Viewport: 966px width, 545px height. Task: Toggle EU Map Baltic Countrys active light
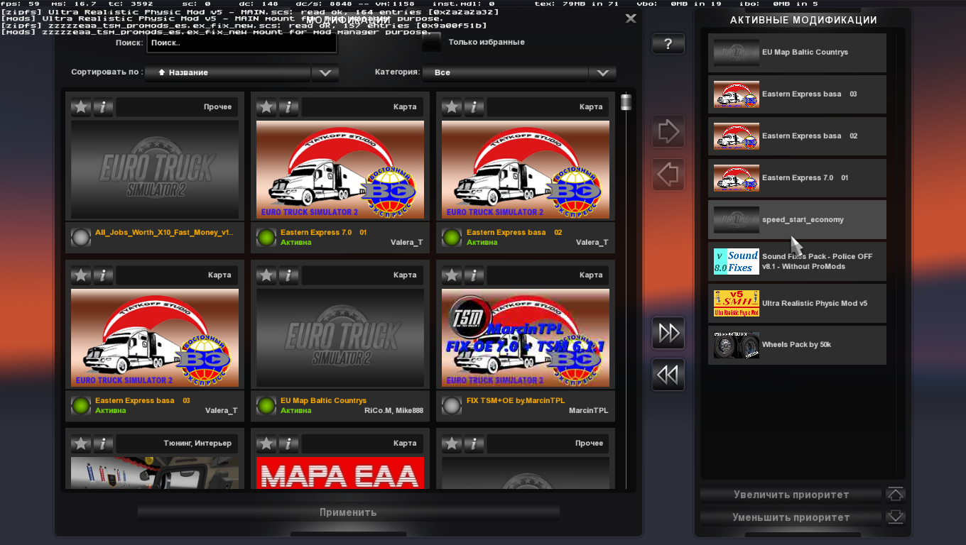(x=266, y=405)
